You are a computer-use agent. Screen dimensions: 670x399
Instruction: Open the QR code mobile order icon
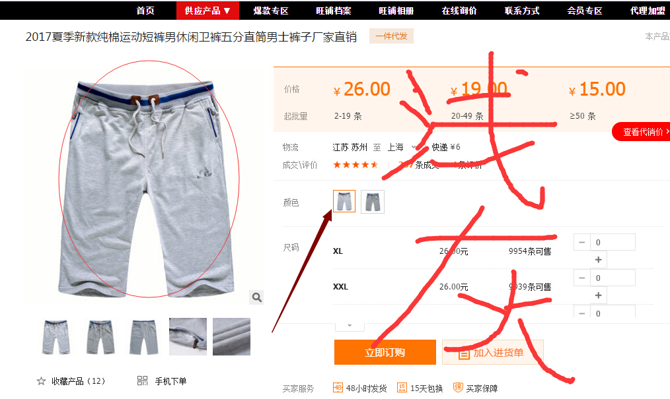click(x=142, y=381)
